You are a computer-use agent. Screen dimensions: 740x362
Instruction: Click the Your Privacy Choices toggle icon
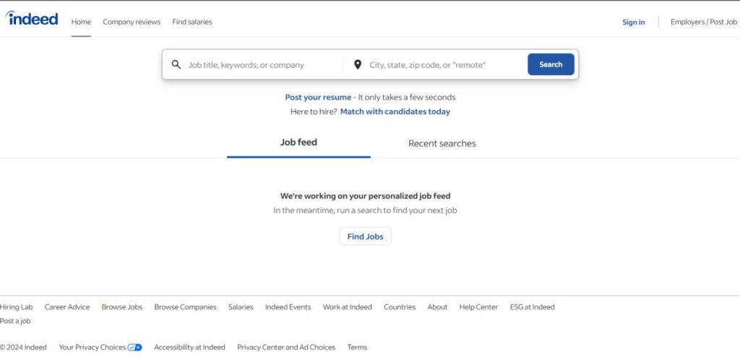point(135,348)
